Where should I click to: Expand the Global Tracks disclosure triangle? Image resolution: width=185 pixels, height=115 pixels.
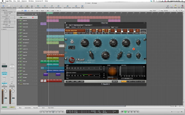pyautogui.click(x=18, y=15)
